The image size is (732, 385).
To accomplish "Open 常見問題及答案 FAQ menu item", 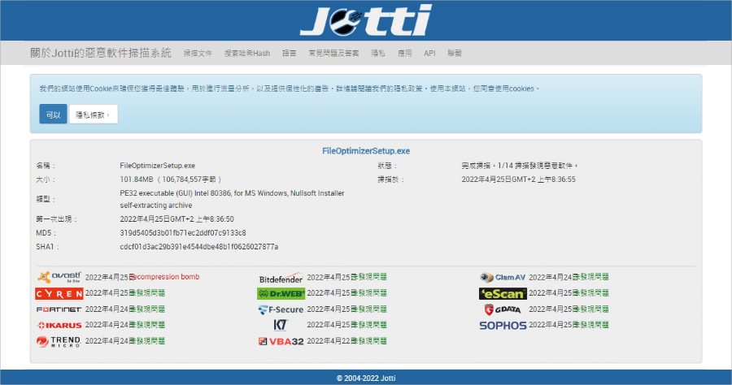I will point(333,54).
